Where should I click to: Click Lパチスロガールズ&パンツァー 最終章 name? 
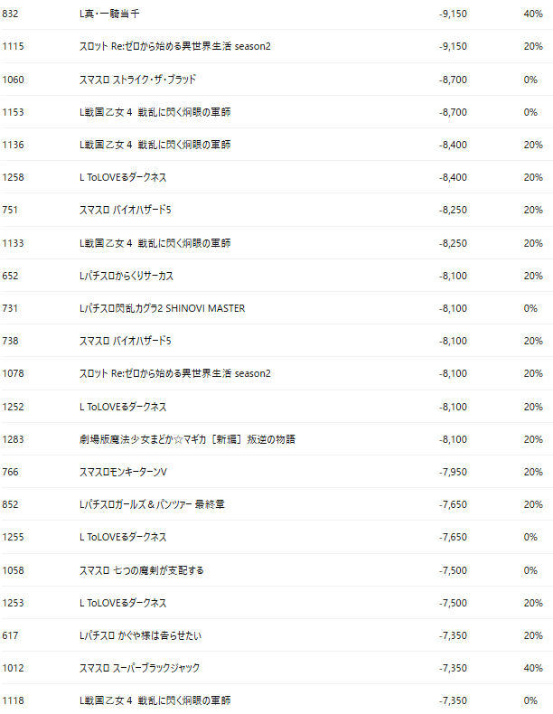point(152,504)
